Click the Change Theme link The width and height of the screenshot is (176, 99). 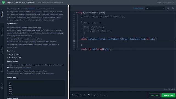coord(138,8)
